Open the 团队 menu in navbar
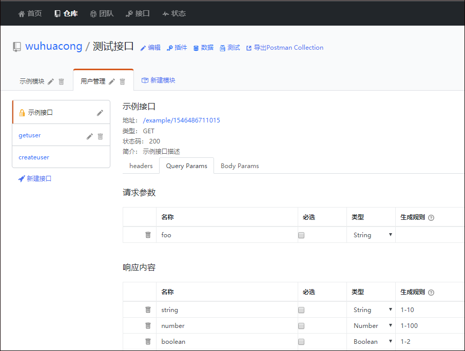The width and height of the screenshot is (465, 351). click(x=102, y=13)
